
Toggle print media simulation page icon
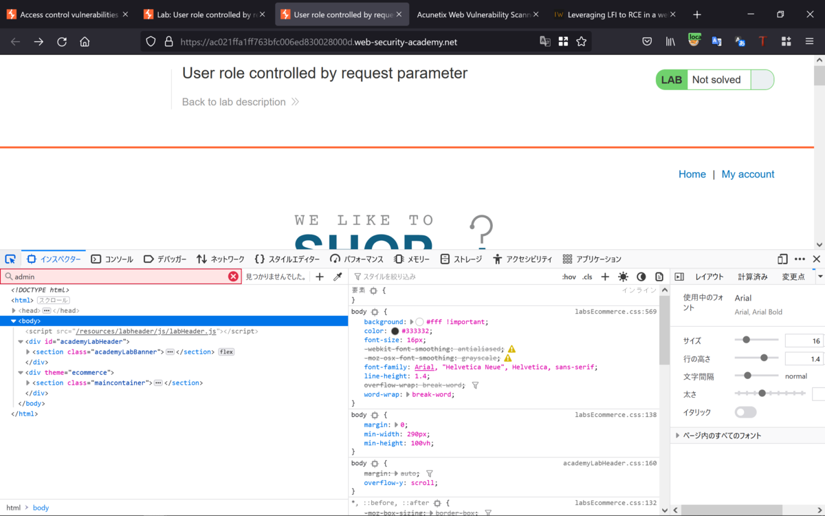coord(659,277)
